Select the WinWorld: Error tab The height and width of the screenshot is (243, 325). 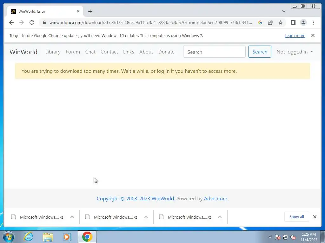click(x=45, y=11)
